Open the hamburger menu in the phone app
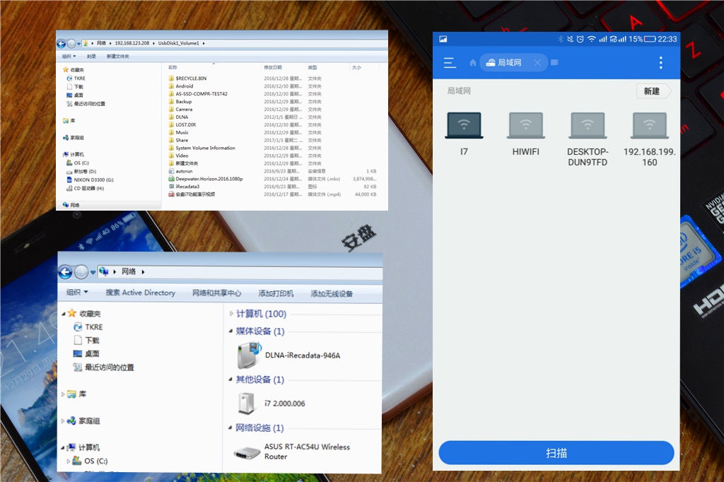This screenshot has width=724, height=482. coord(450,63)
